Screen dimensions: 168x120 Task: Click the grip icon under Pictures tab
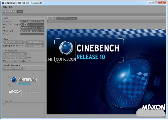[48, 21]
